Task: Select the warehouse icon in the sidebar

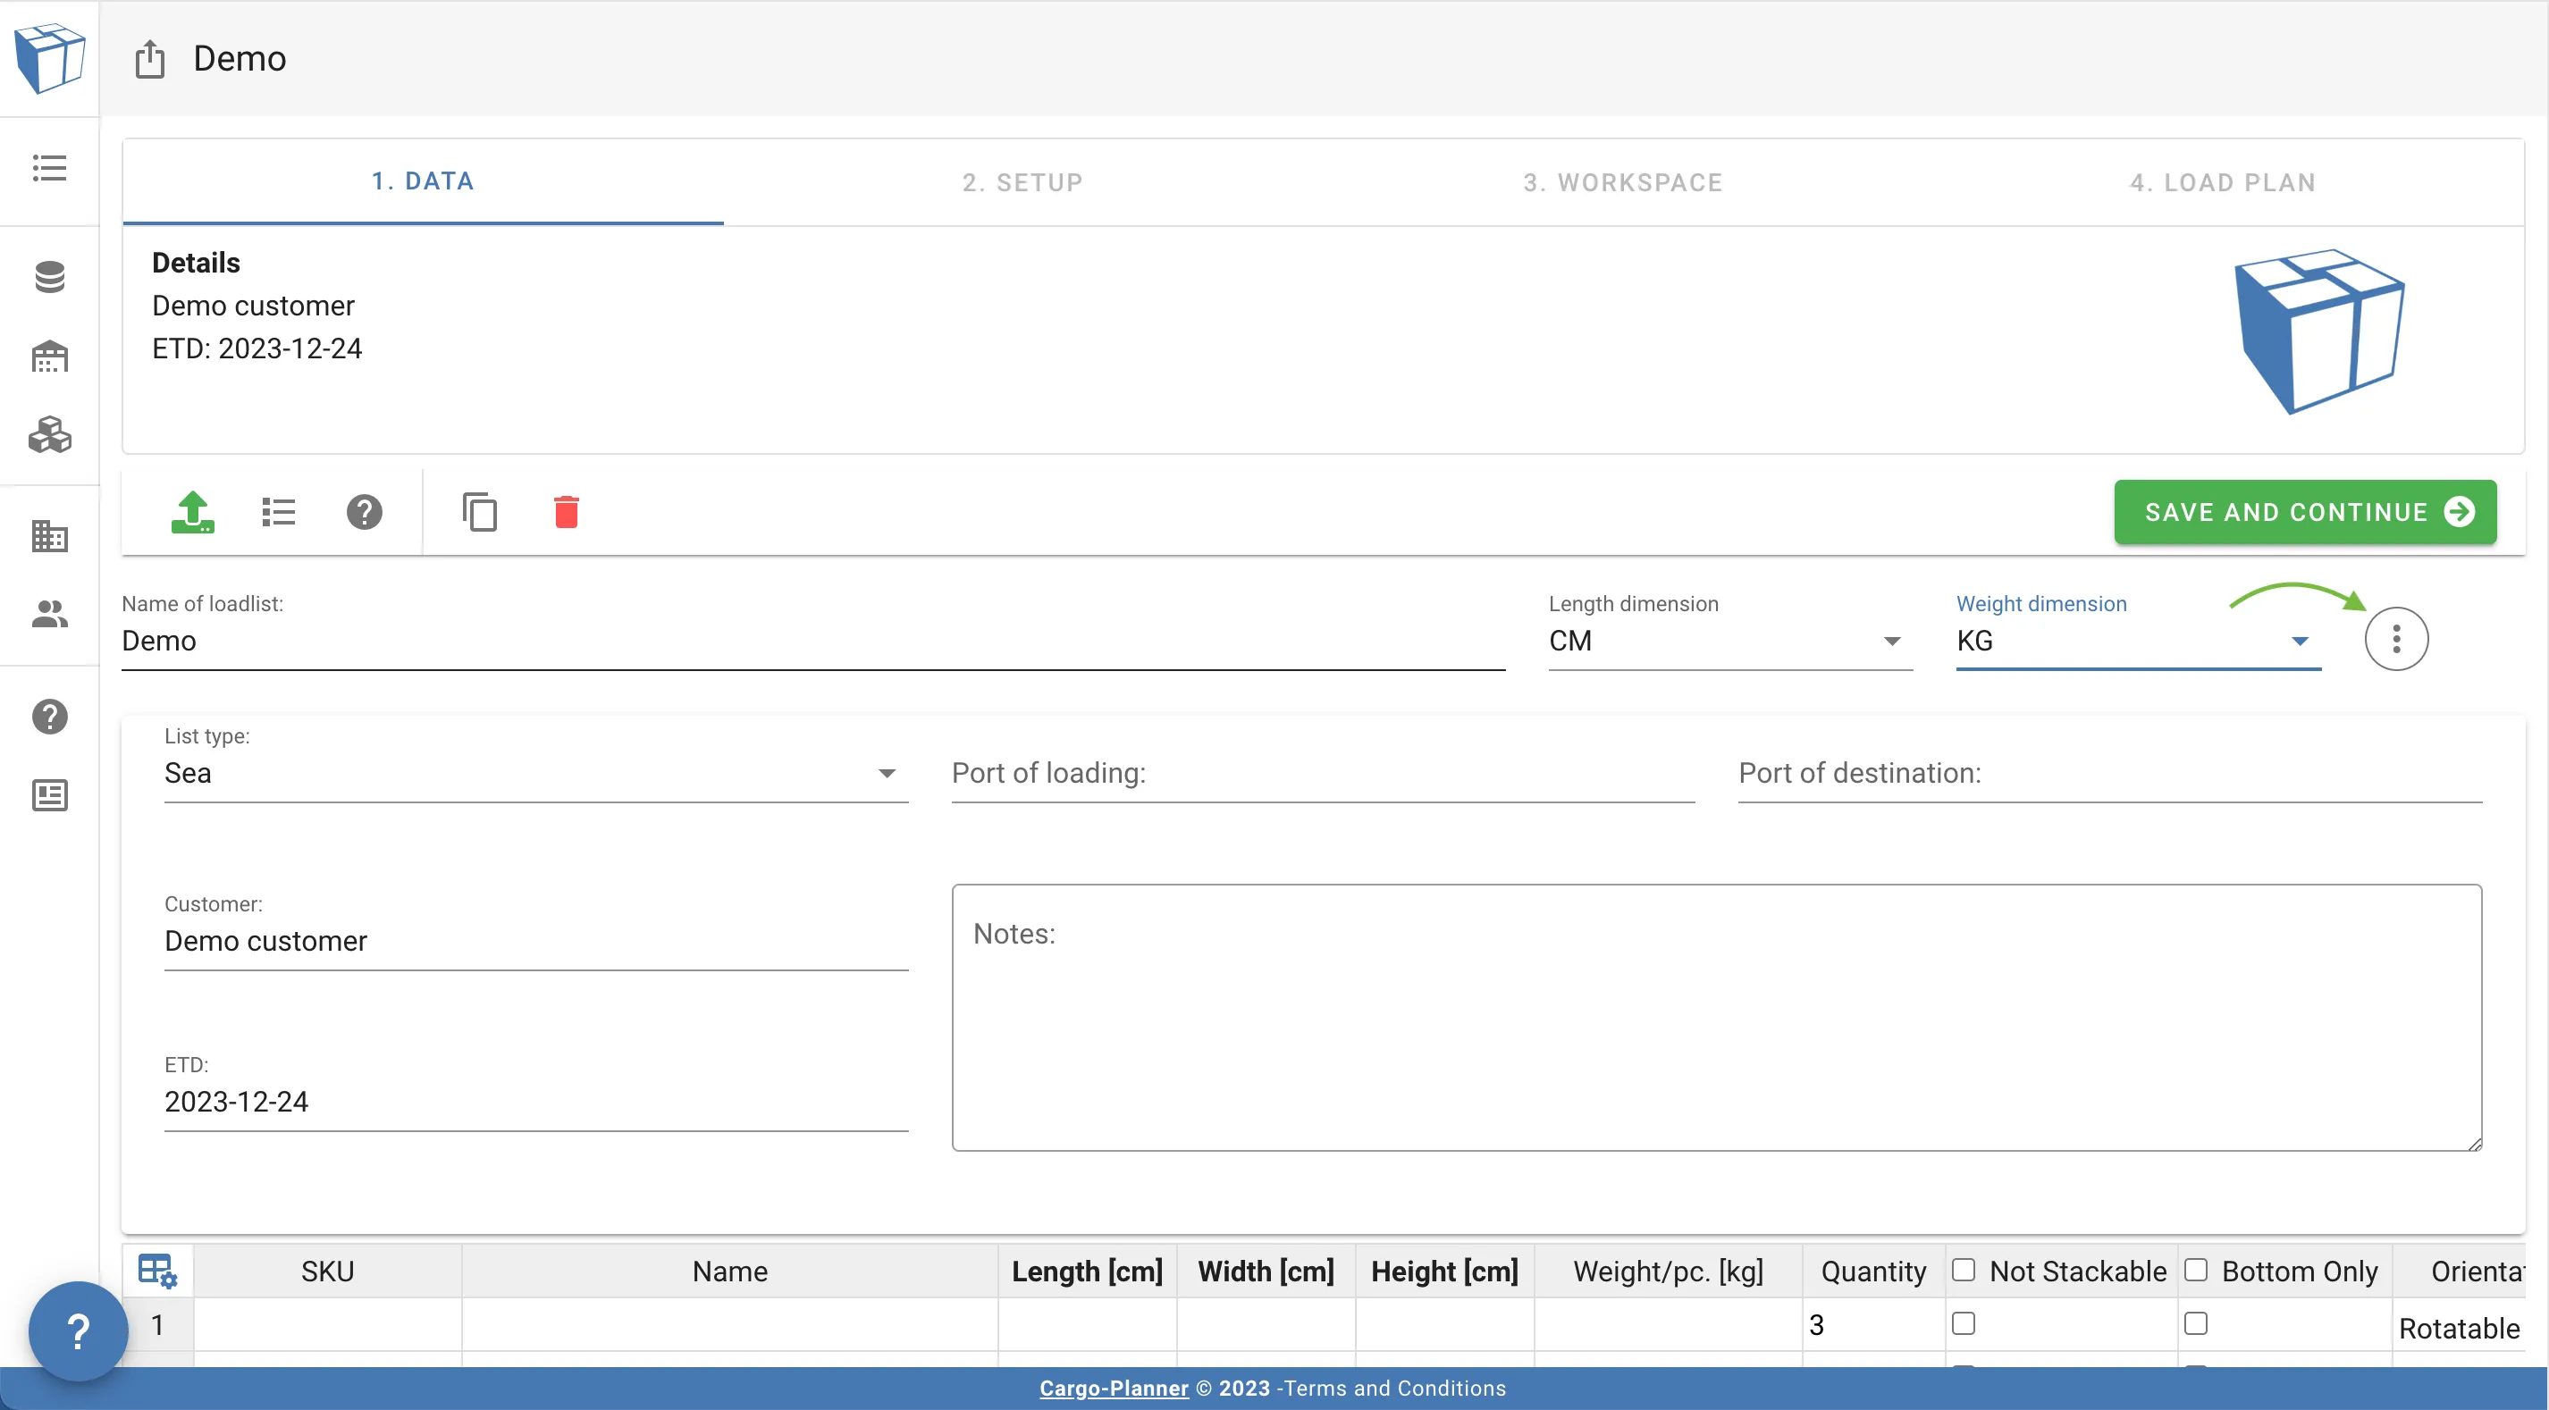Action: click(x=48, y=357)
